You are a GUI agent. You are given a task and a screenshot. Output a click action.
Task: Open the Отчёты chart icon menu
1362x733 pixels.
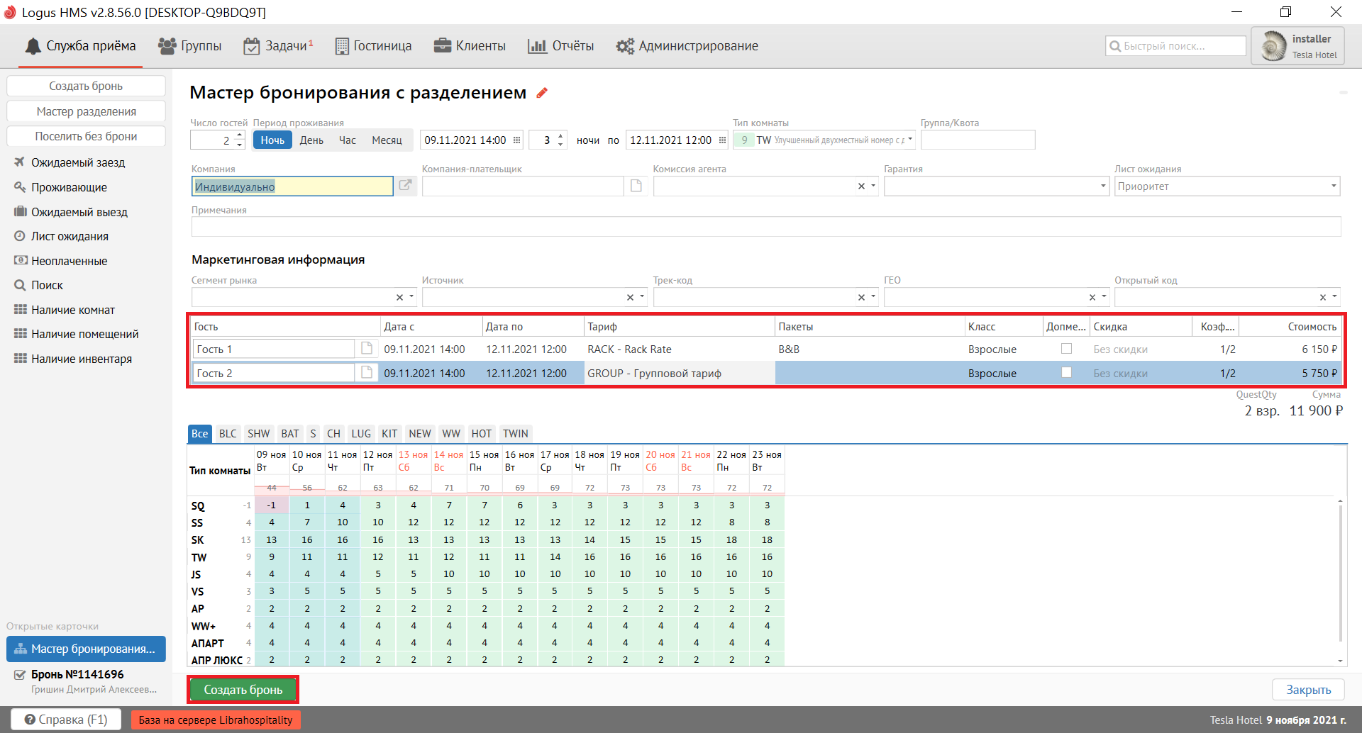[x=560, y=46]
